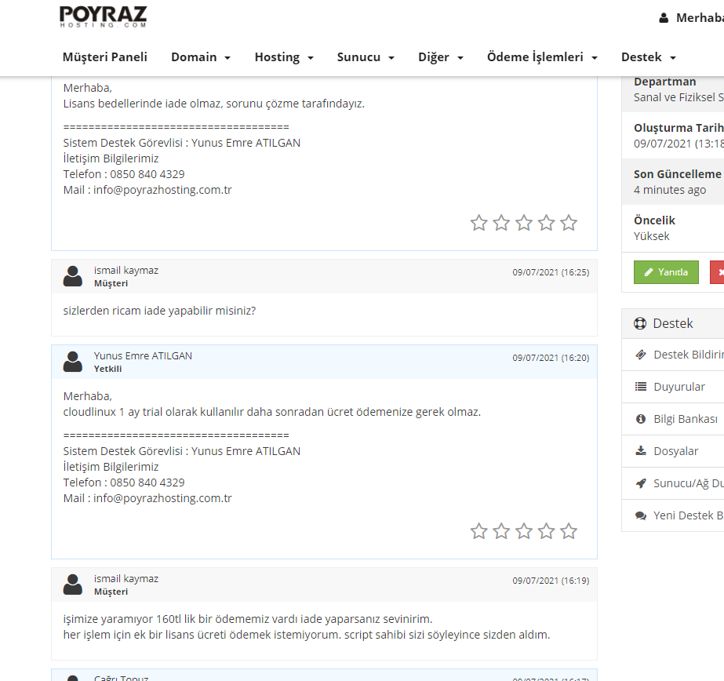Open the Sunucu menu

pos(366,56)
